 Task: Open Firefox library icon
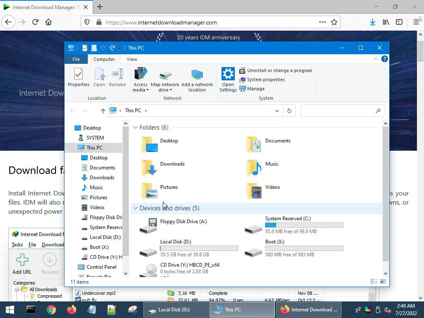[x=386, y=22]
